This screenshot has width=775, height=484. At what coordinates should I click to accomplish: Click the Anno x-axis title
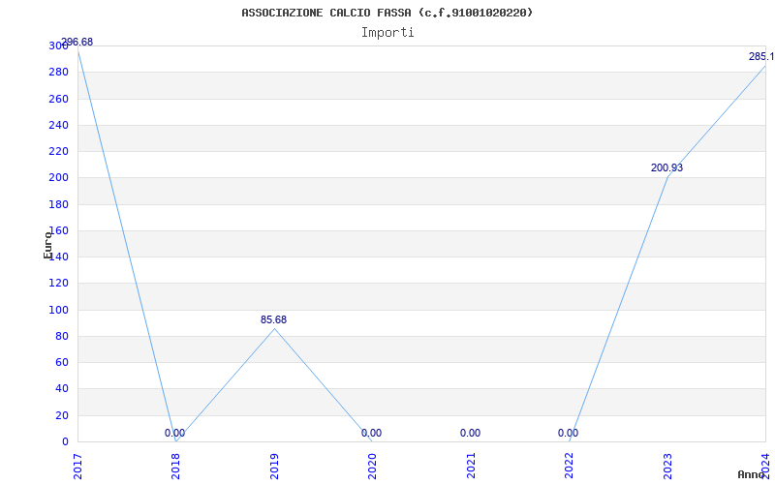[751, 475]
